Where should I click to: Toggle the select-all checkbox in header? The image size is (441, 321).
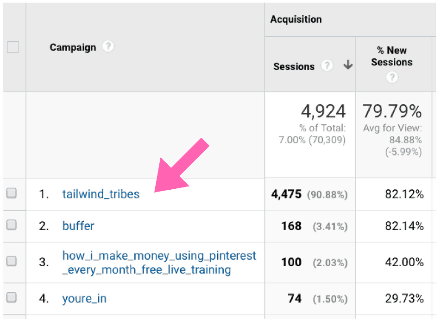[x=13, y=47]
